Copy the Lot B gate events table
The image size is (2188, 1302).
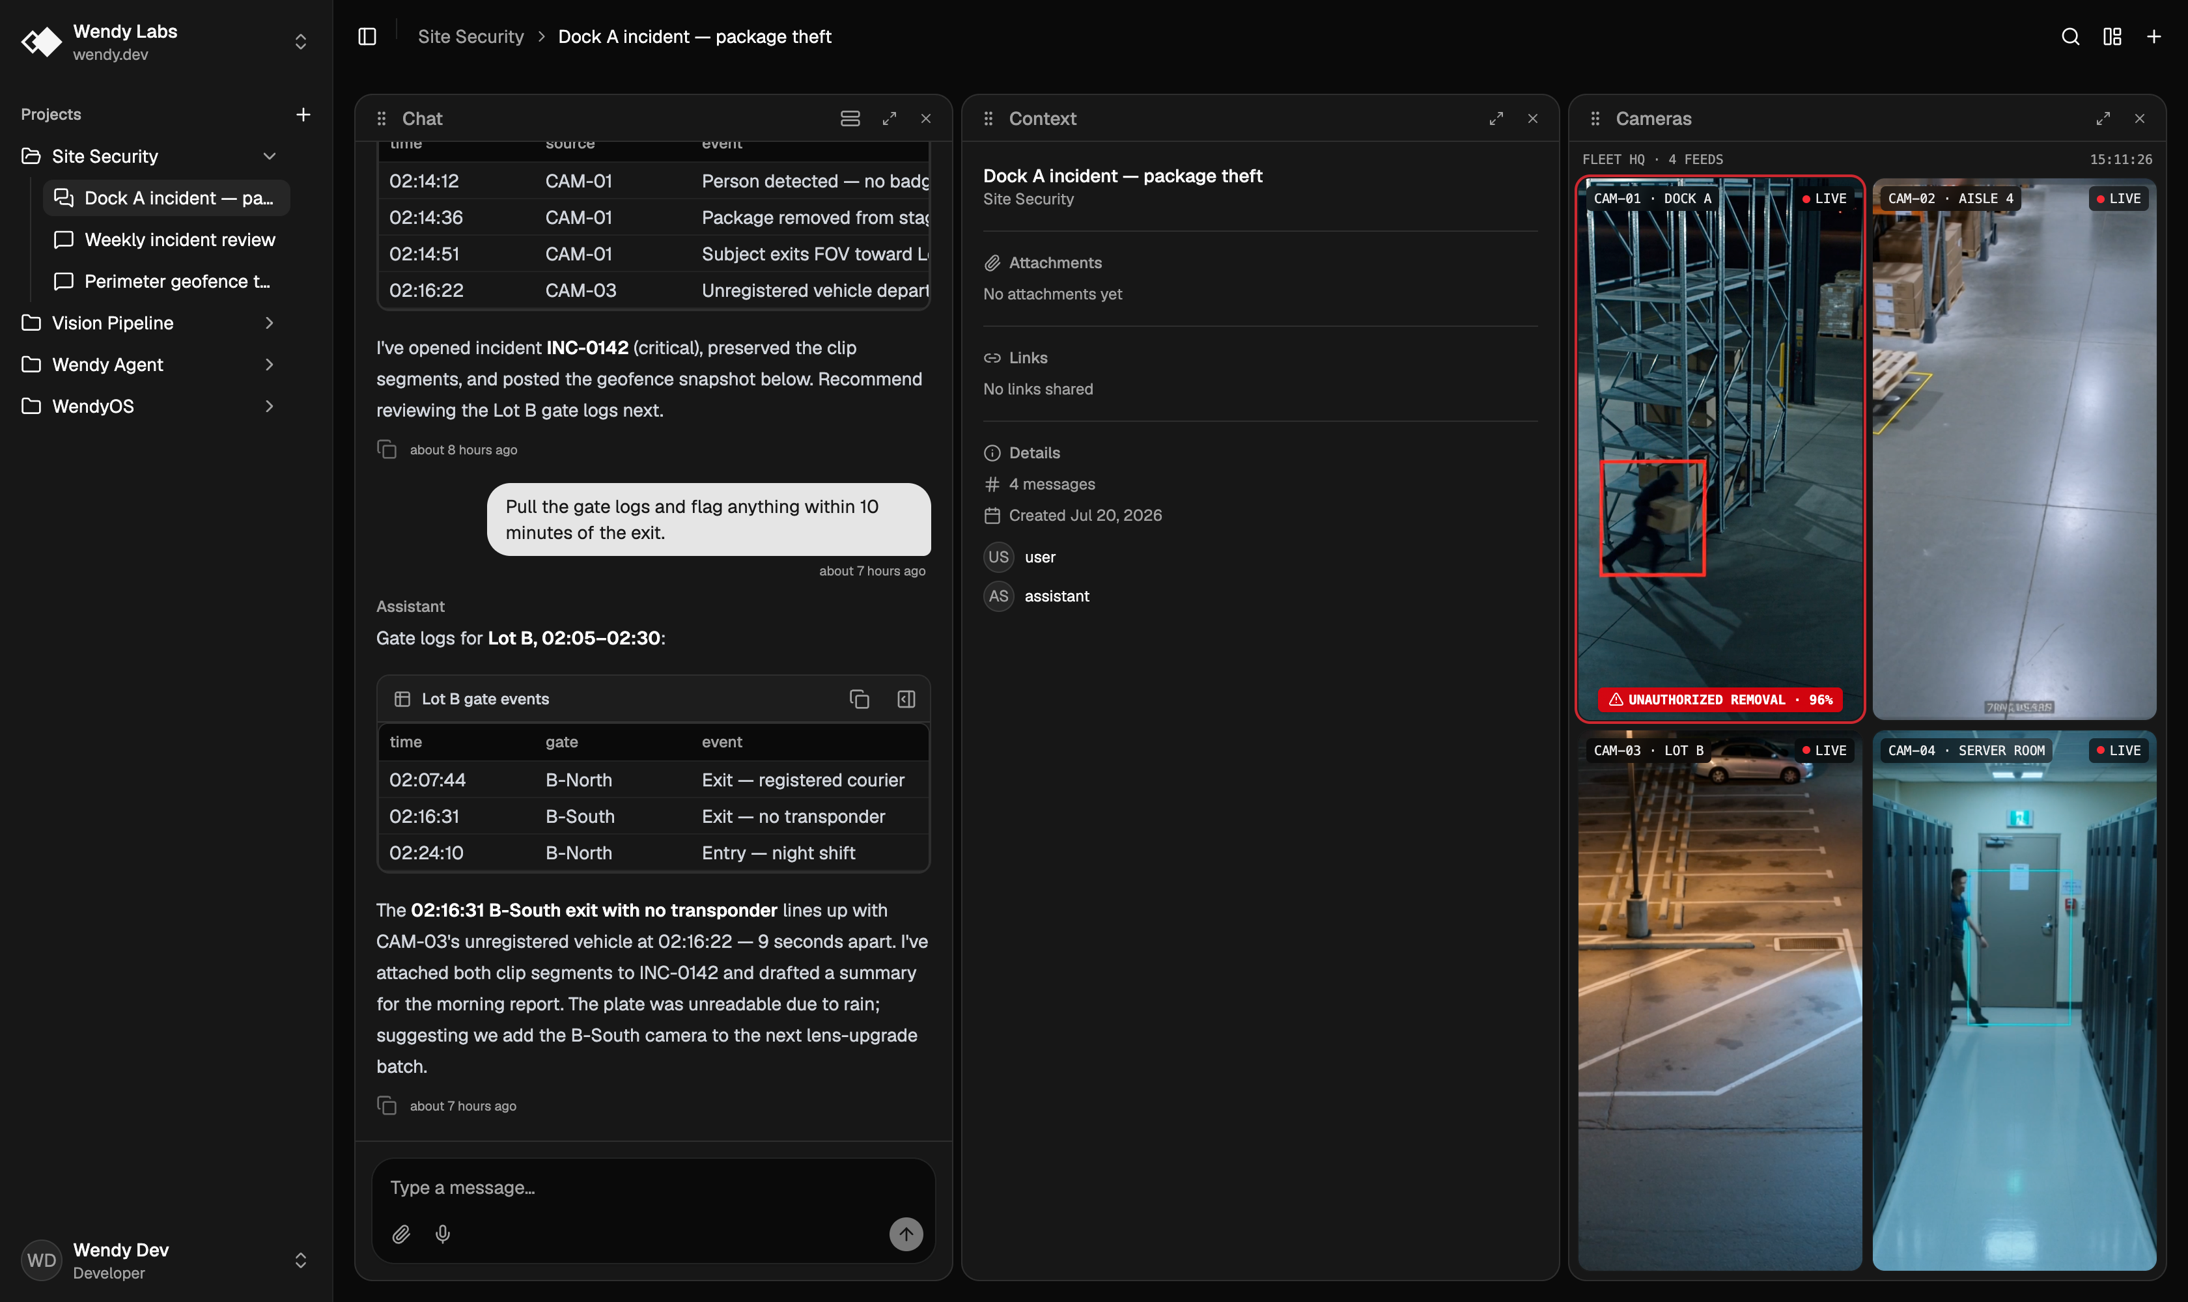pos(859,699)
